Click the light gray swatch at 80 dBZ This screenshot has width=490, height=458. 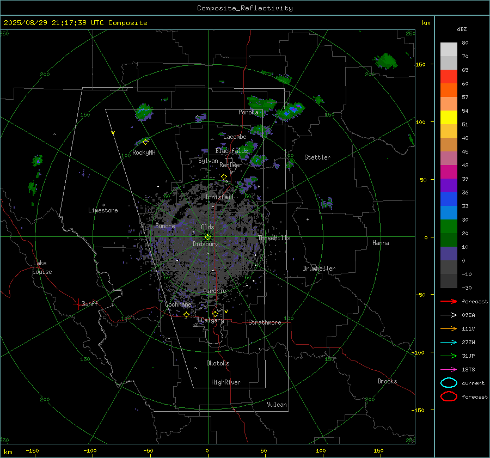449,49
